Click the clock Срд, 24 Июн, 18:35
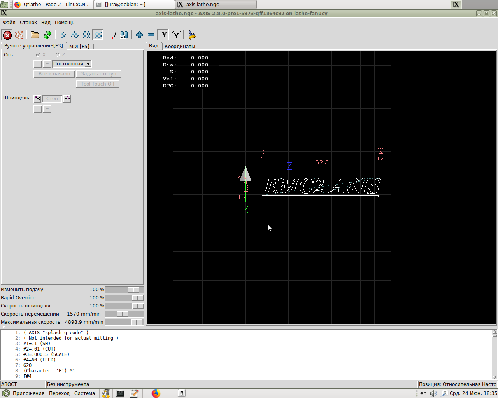The width and height of the screenshot is (498, 398). 473,393
